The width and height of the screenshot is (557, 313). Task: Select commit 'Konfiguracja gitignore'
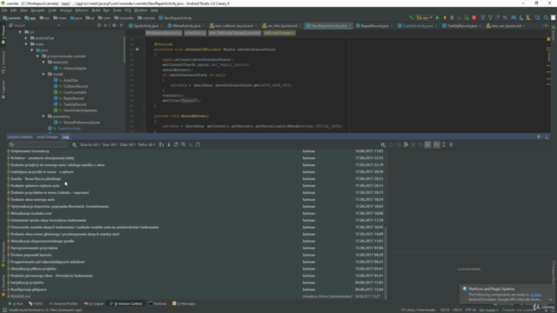coord(29,290)
